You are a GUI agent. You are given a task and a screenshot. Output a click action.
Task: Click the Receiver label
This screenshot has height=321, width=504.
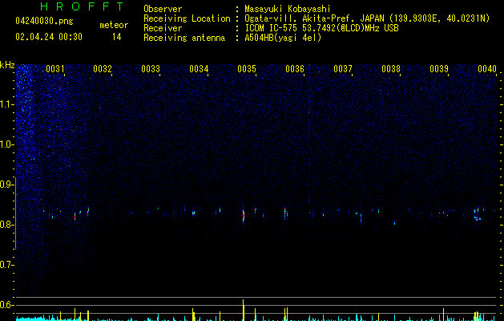(x=163, y=28)
